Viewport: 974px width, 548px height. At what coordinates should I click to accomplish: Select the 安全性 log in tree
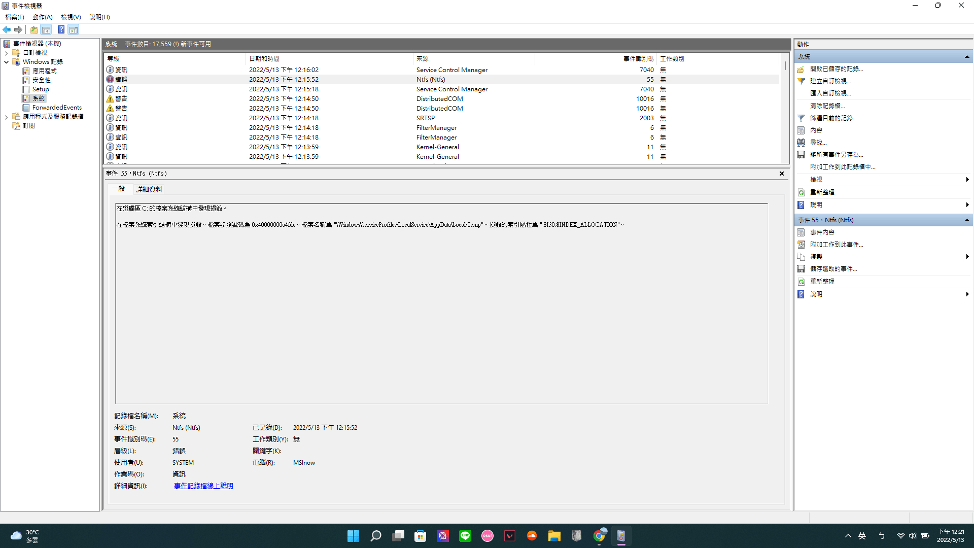click(41, 80)
